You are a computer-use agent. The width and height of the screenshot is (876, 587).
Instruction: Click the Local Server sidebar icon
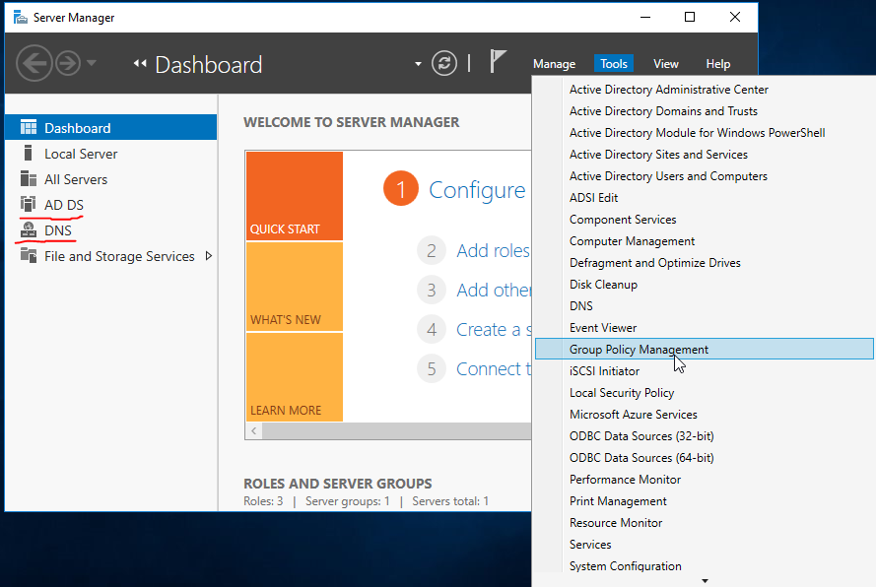click(x=28, y=153)
